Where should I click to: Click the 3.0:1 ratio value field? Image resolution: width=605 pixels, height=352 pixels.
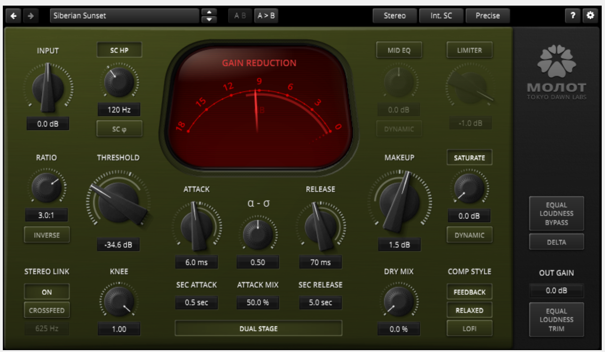pos(47,216)
